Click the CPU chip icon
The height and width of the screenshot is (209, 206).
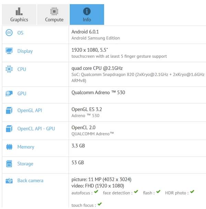[x=9, y=69]
